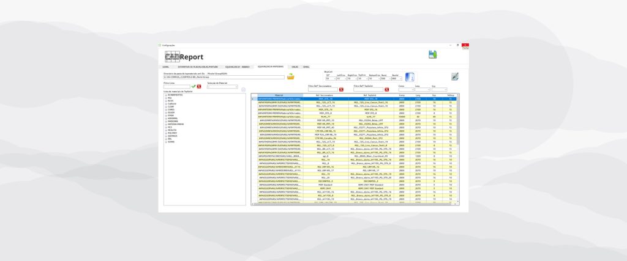Select the highlighted first row's Material cell

click(x=280, y=98)
